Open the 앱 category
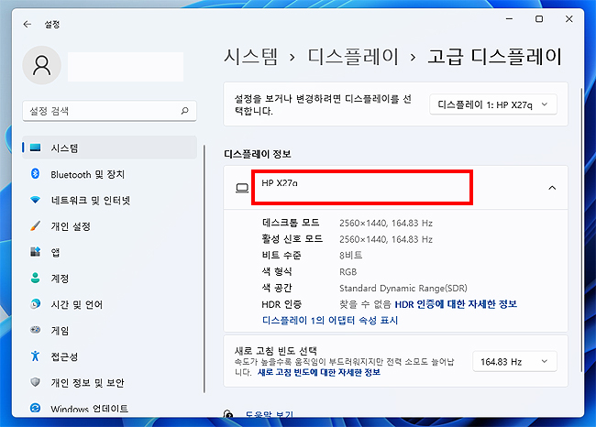This screenshot has width=596, height=427. [x=109, y=252]
